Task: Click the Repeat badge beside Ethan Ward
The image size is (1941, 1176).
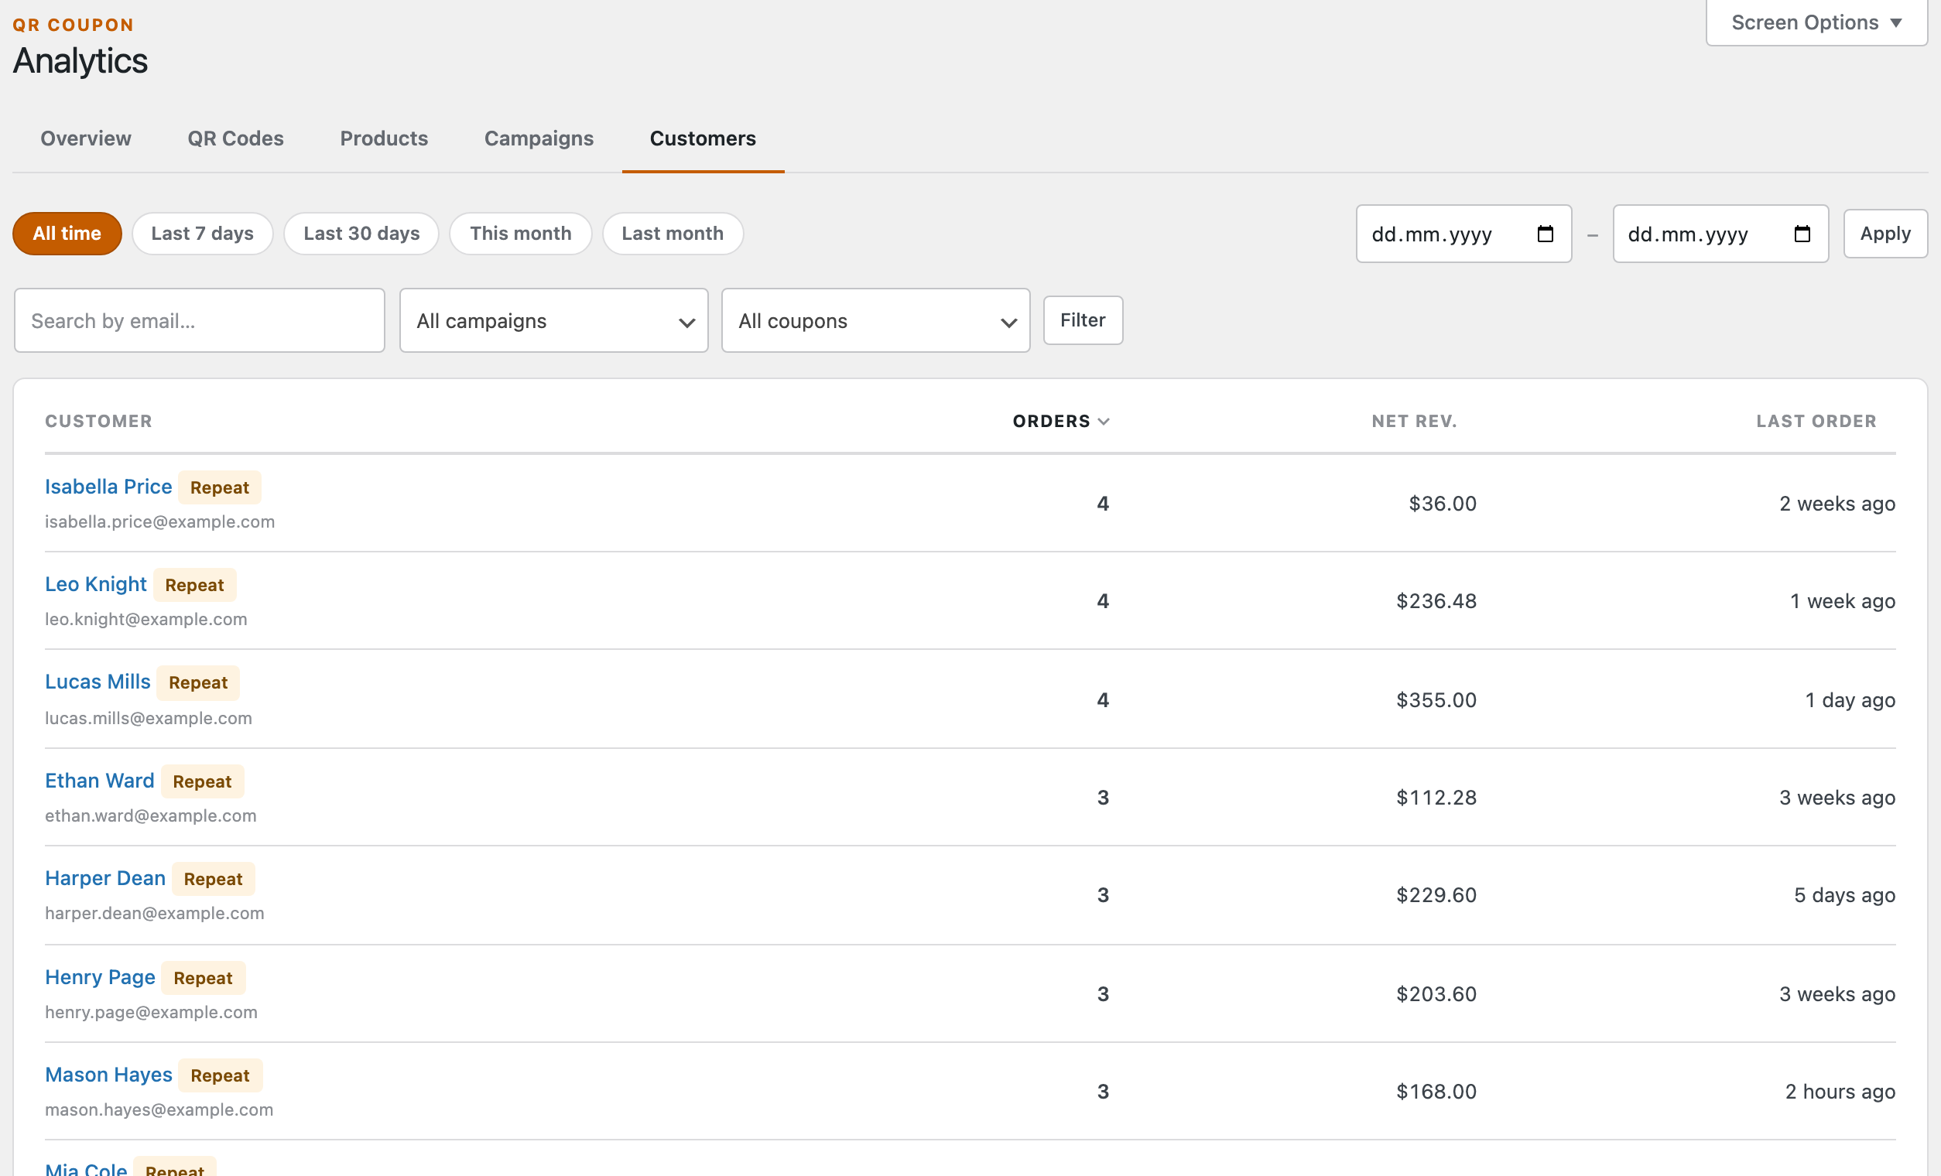Action: coord(203,782)
